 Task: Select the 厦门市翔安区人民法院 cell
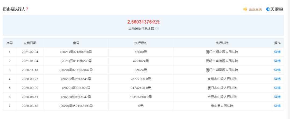coord(222,52)
